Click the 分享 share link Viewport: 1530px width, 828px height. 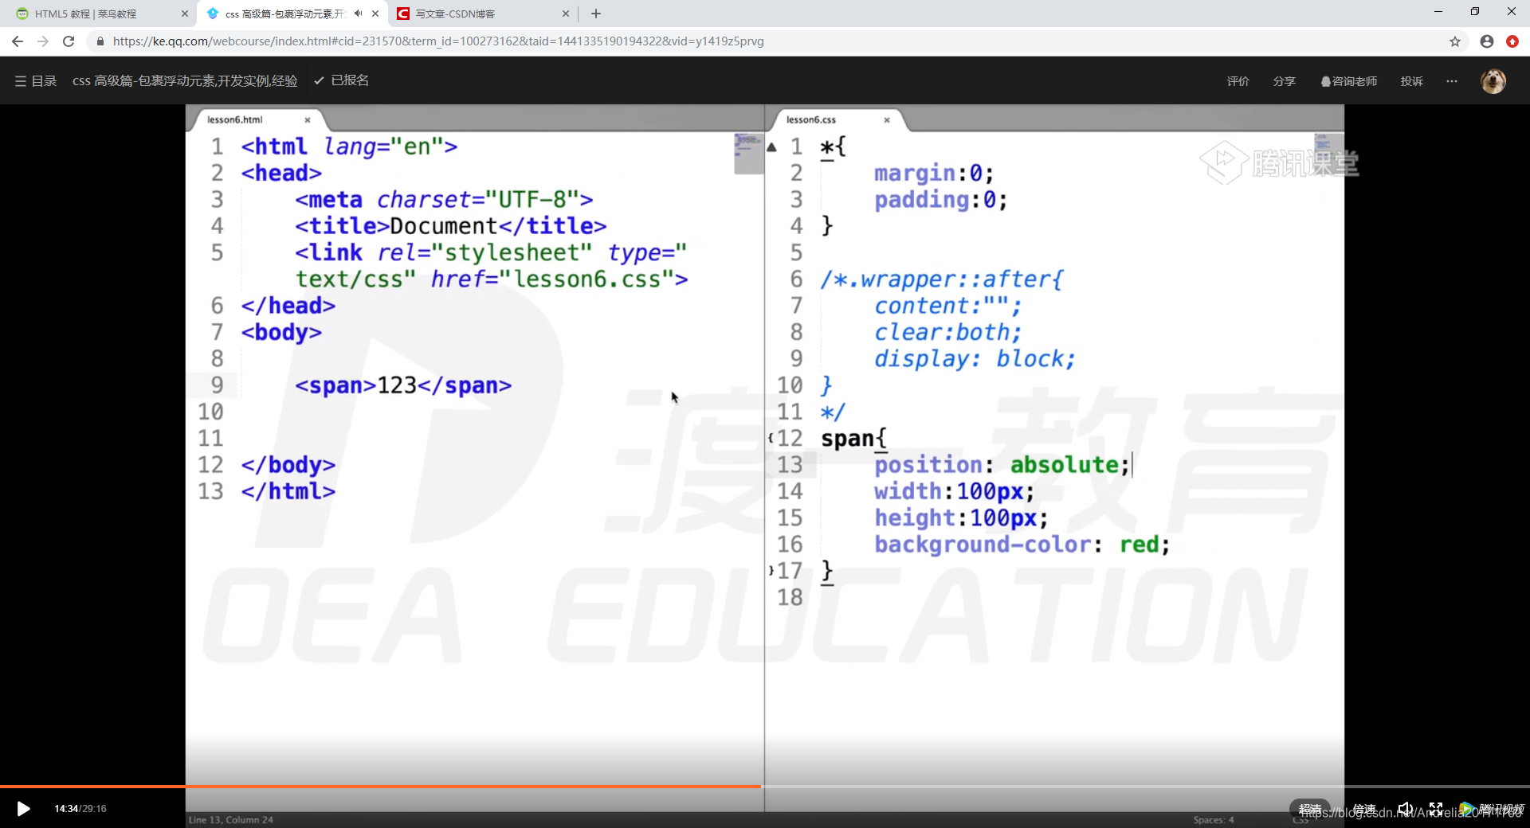pyautogui.click(x=1284, y=81)
